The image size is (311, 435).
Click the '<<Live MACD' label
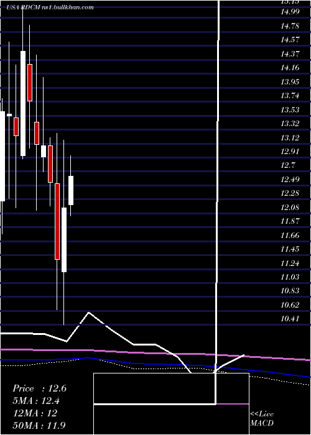click(262, 419)
